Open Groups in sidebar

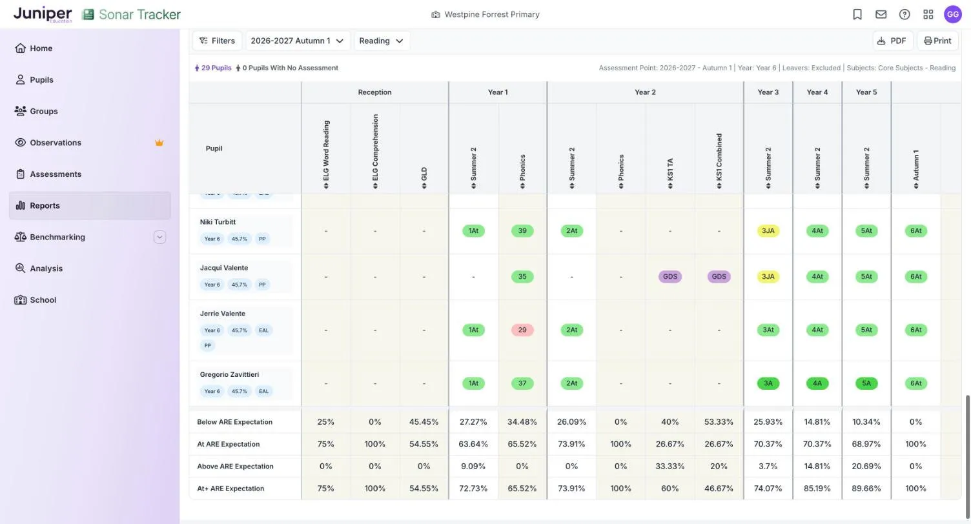coord(90,111)
